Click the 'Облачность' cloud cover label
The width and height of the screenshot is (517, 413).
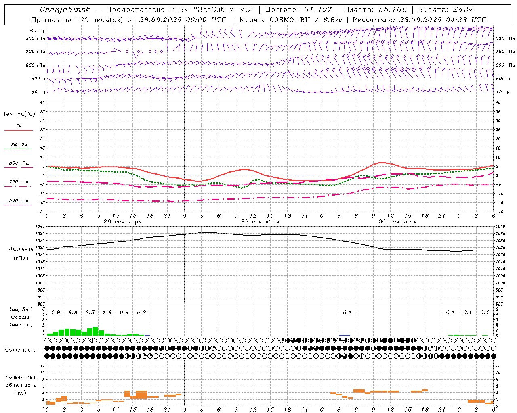[21, 350]
